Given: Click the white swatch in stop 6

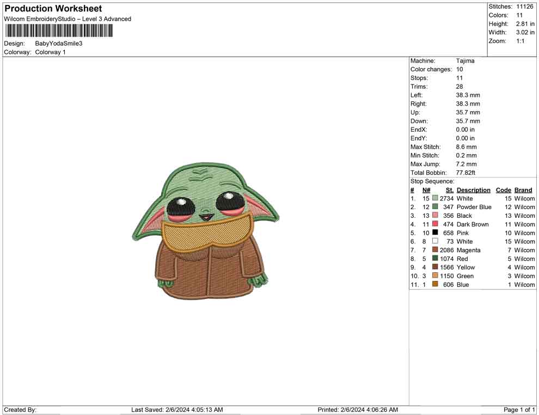Looking at the screenshot, I should tap(435, 241).
